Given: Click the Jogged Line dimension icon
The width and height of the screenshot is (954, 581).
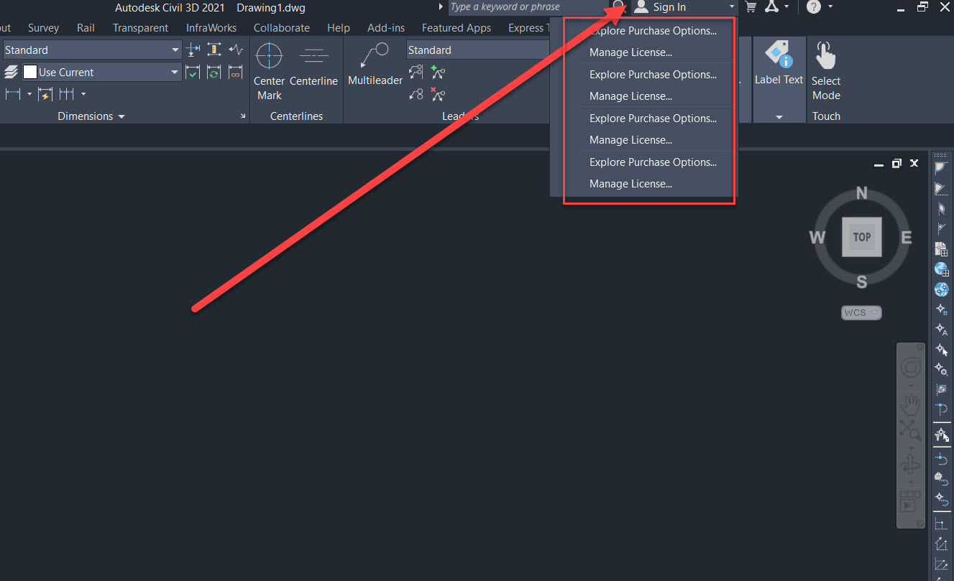Looking at the screenshot, I should [236, 50].
